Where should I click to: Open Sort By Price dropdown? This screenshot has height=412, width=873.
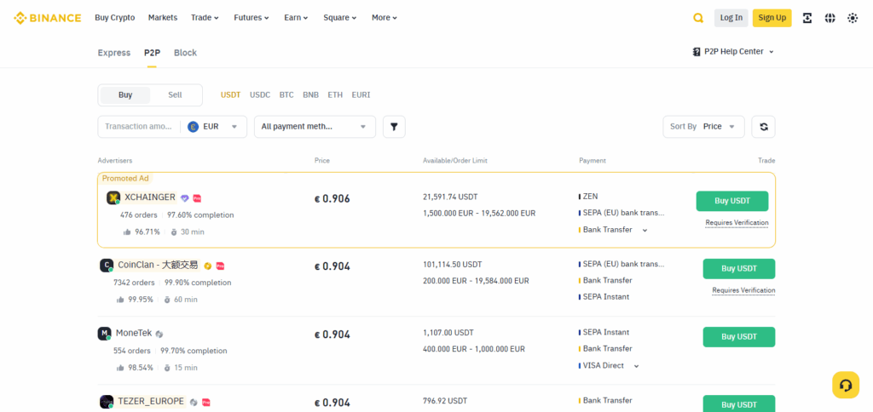pos(703,127)
